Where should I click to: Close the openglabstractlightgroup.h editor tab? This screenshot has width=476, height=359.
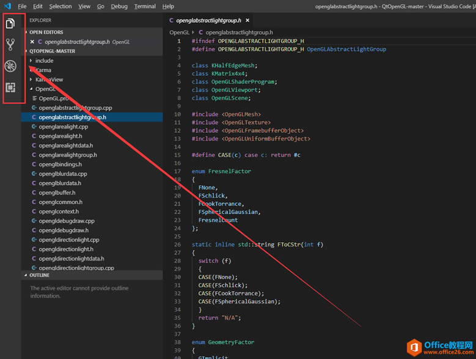pos(247,20)
